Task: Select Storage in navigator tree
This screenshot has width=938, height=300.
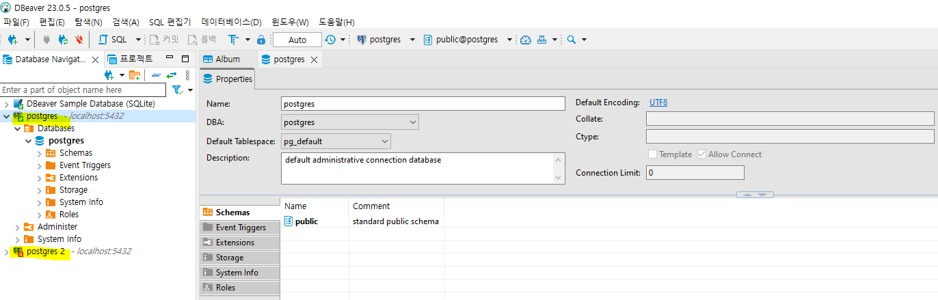Action: point(73,190)
